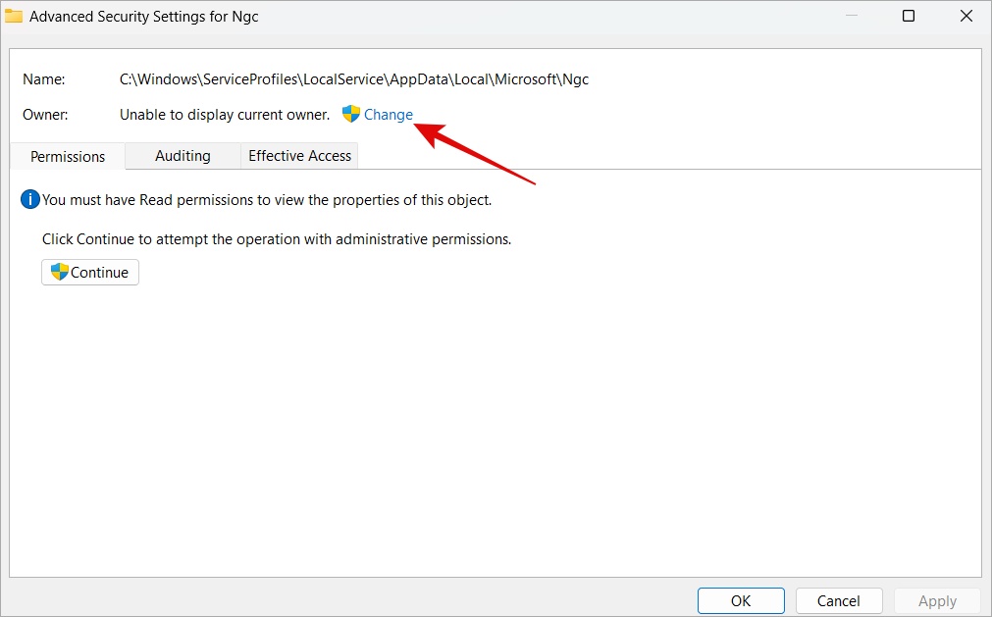Open the Auditing tab
This screenshot has height=617, width=992.
tap(183, 156)
